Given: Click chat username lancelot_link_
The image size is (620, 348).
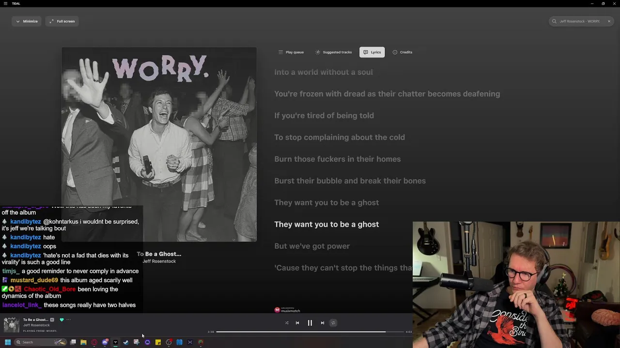Looking at the screenshot, I should coord(22,305).
